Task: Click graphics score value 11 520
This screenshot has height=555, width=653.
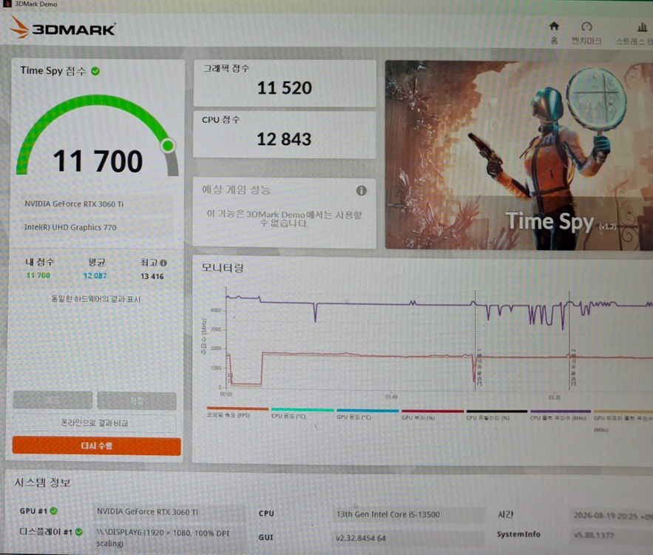Action: (285, 88)
